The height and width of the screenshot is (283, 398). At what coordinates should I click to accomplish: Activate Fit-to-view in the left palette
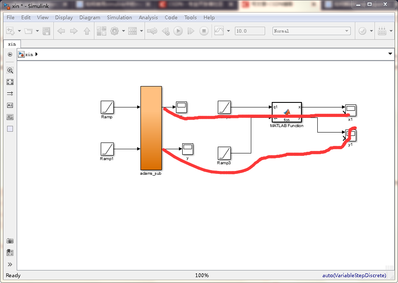(10, 82)
